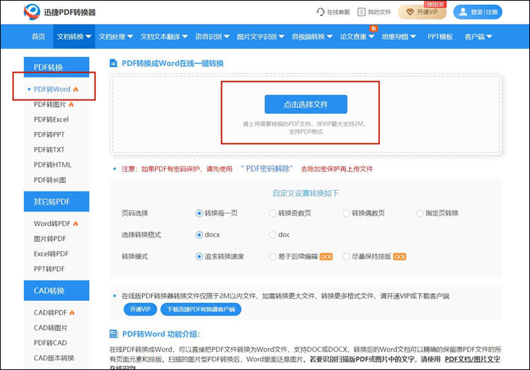Go to 首页 tab
Viewport: 530px width, 370px height.
pyautogui.click(x=38, y=37)
